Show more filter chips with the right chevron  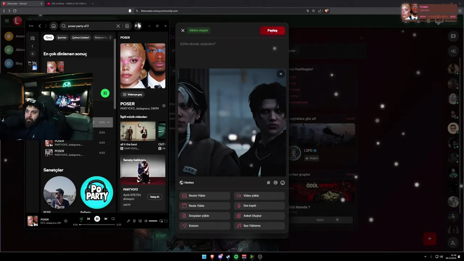110,37
